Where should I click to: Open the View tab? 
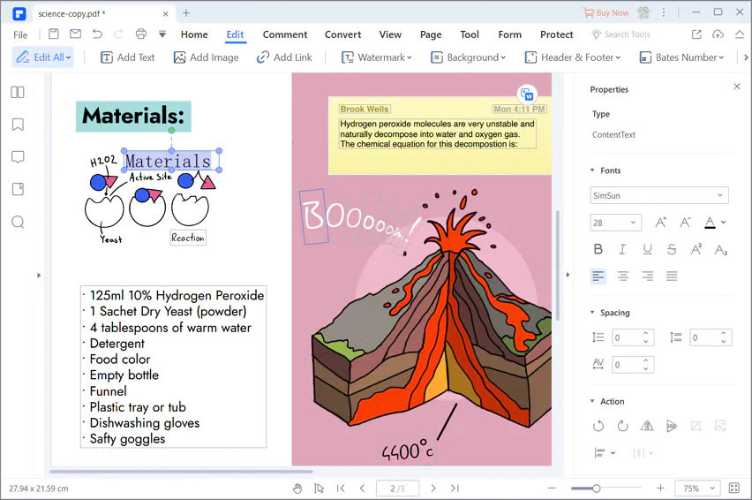pyautogui.click(x=390, y=34)
